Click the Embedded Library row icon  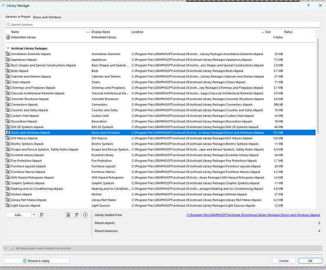tap(8, 37)
